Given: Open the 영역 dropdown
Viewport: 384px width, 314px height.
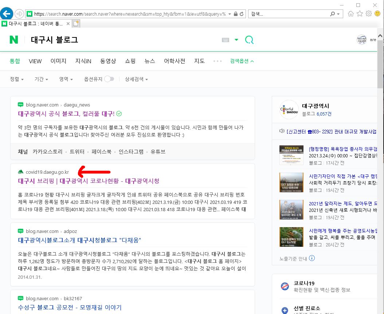Looking at the screenshot, I should (x=66, y=79).
